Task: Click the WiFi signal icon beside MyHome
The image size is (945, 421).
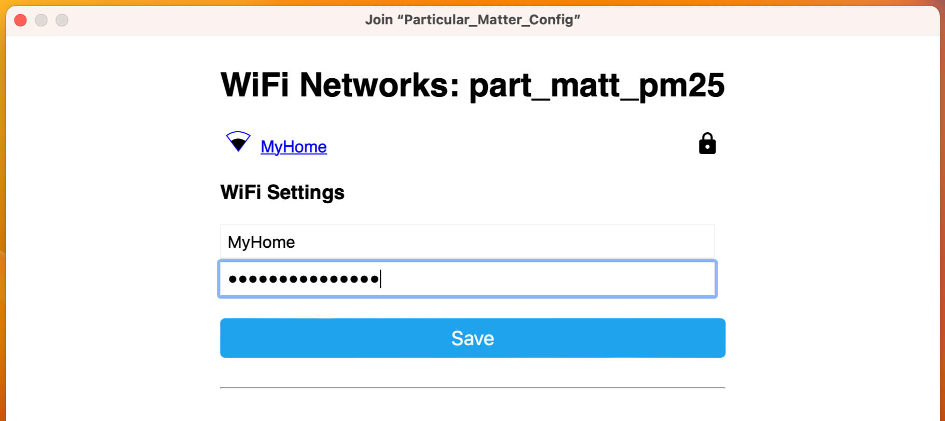Action: point(238,142)
